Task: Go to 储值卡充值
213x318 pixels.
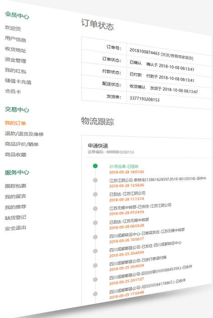Action: click(x=18, y=81)
